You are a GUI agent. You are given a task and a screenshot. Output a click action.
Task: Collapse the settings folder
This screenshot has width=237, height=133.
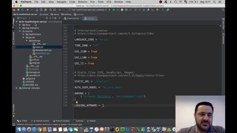[27, 41]
